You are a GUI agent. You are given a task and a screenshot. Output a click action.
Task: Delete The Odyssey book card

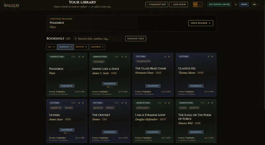point(126,103)
